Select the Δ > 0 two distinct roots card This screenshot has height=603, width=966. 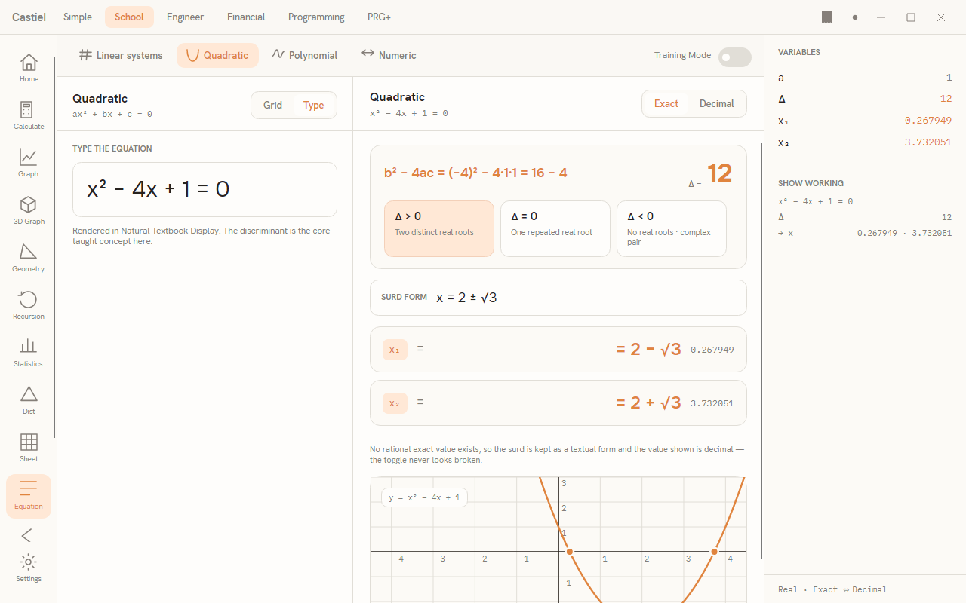click(439, 228)
